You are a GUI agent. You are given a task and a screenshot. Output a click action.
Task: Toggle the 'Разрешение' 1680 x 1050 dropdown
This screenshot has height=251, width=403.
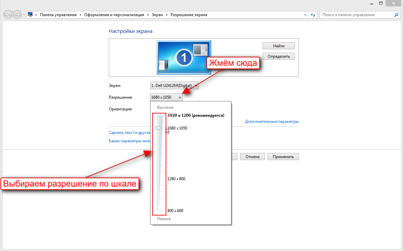click(x=167, y=97)
